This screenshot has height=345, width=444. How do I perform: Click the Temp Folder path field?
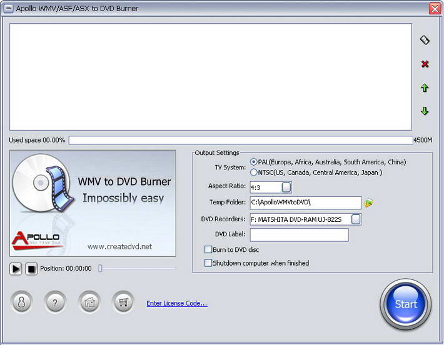(x=306, y=202)
